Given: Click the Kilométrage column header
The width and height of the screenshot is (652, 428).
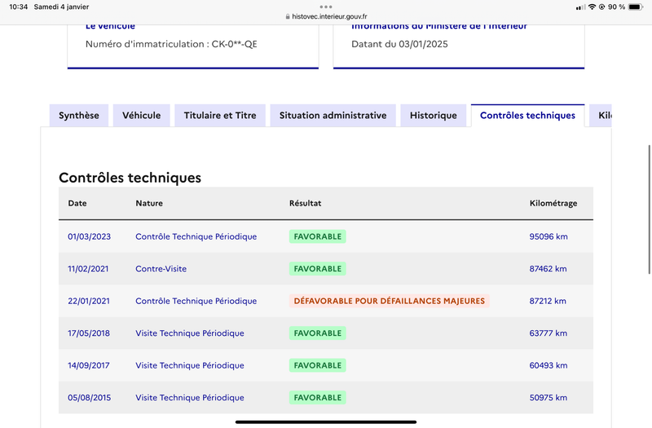Looking at the screenshot, I should coord(553,203).
